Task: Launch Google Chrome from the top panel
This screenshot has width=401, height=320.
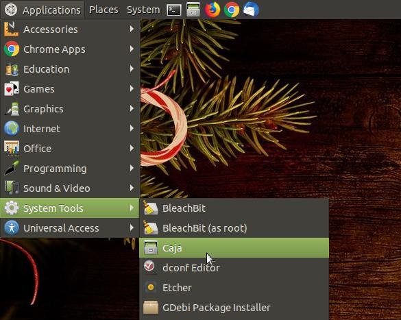Action: [232, 10]
